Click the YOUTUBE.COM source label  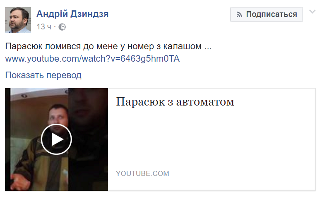[x=142, y=173]
